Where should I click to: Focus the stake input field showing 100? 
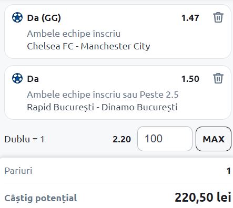pyautogui.click(x=165, y=139)
